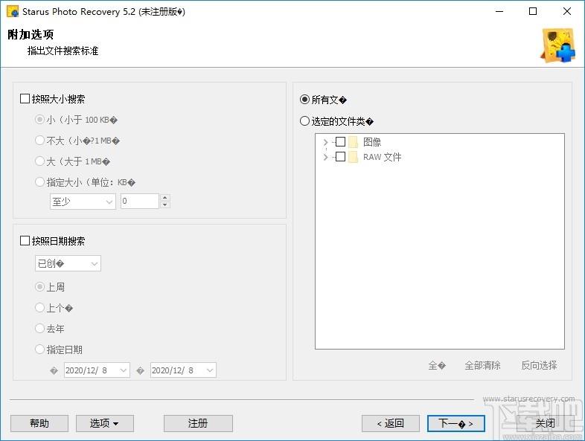Select the 去年 date radio
Viewport: 585px width, 441px height.
(39, 329)
